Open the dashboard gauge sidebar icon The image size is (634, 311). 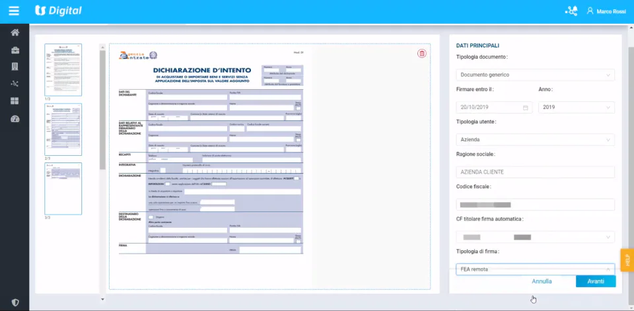click(x=15, y=119)
